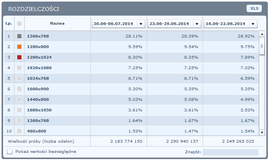Sort by the Nazwa column header
The width and height of the screenshot is (271, 163).
[x=57, y=23]
